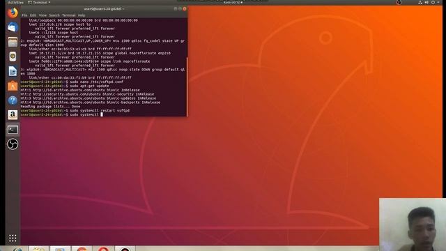The image size is (446, 251).
Task: Open Thunderbird Mail from the dock
Action: pyautogui.click(x=13, y=27)
